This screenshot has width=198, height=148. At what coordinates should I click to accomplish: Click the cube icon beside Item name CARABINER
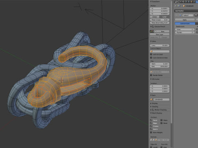pyautogui.click(x=151, y=99)
